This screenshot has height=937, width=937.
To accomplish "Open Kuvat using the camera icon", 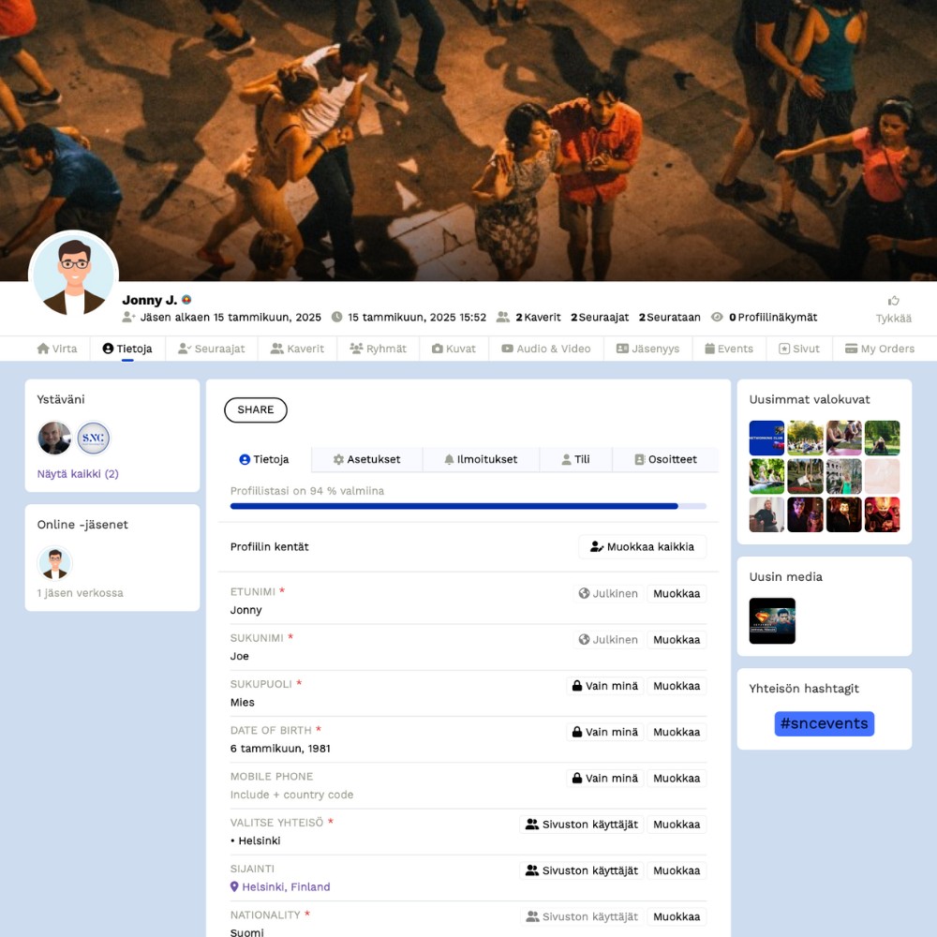I will pyautogui.click(x=437, y=348).
